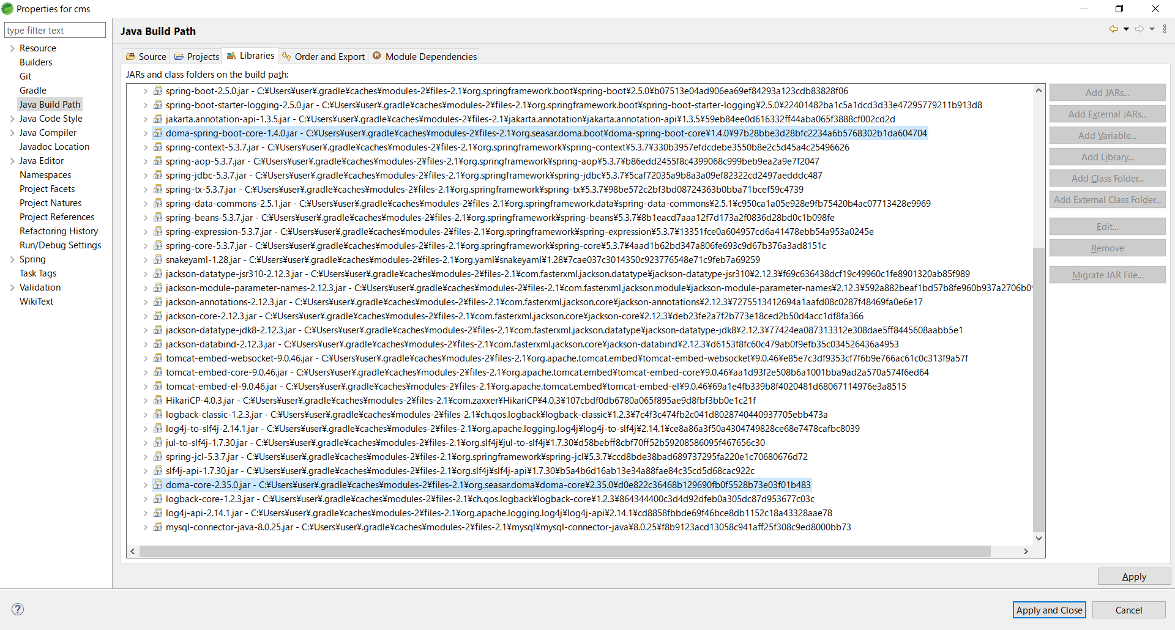Open the Module Dependencies tab

click(424, 56)
